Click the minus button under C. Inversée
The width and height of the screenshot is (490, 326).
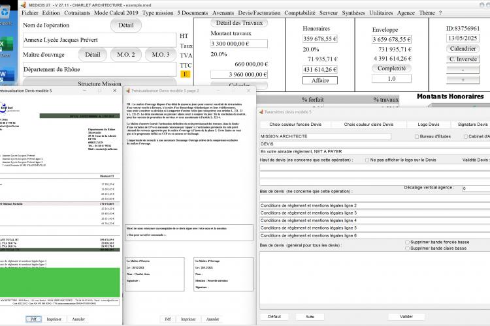coord(463,70)
